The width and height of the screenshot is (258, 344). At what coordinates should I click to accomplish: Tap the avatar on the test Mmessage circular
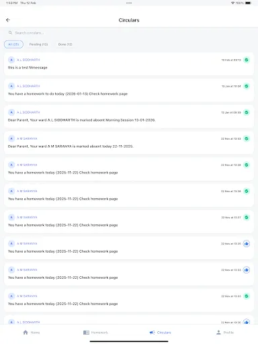coord(11,60)
